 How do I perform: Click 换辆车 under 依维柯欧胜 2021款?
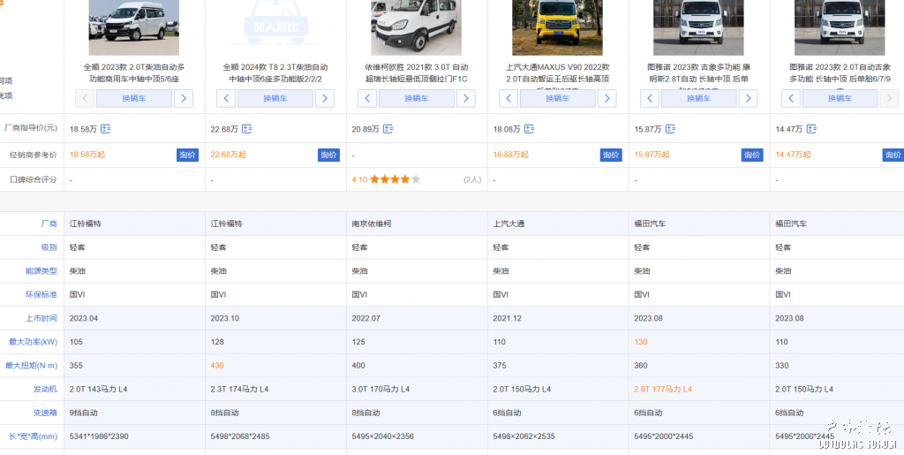click(x=417, y=99)
